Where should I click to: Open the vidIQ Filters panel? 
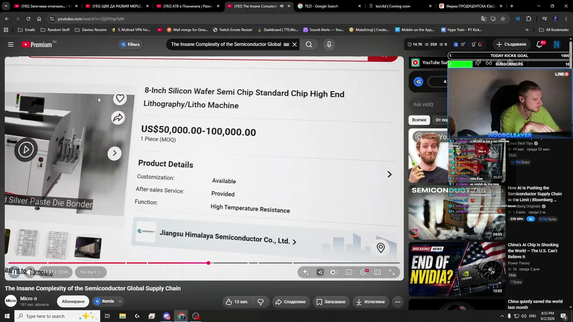point(130,44)
